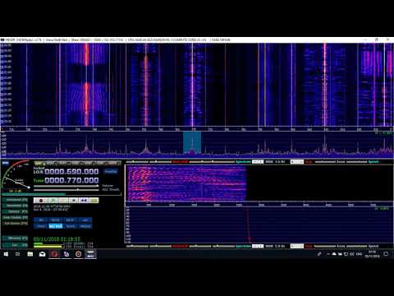
Task: Switch to Full Screen [F11]
Action: (16, 224)
